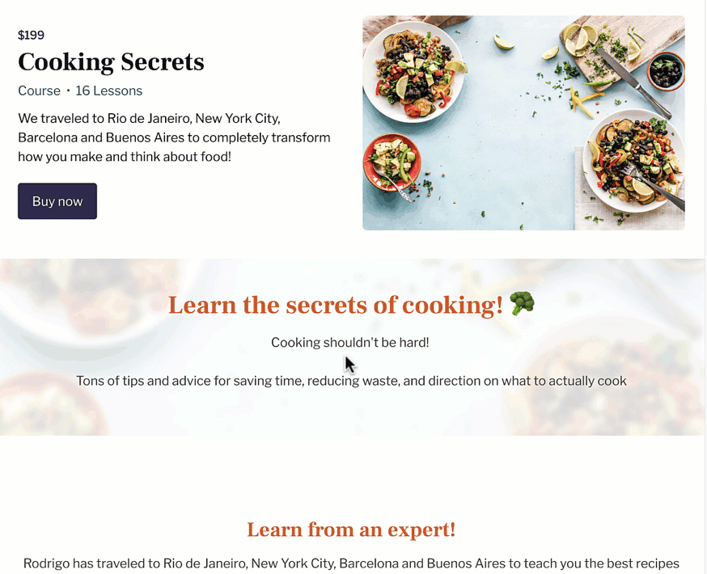Click the $199 price label

pyautogui.click(x=31, y=35)
